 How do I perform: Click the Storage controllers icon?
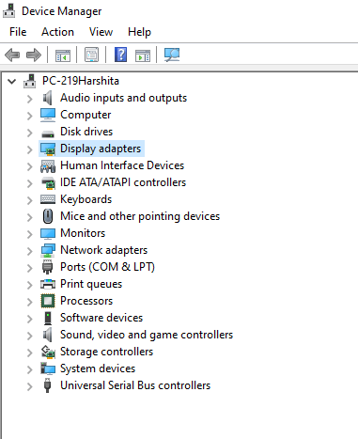(x=48, y=352)
